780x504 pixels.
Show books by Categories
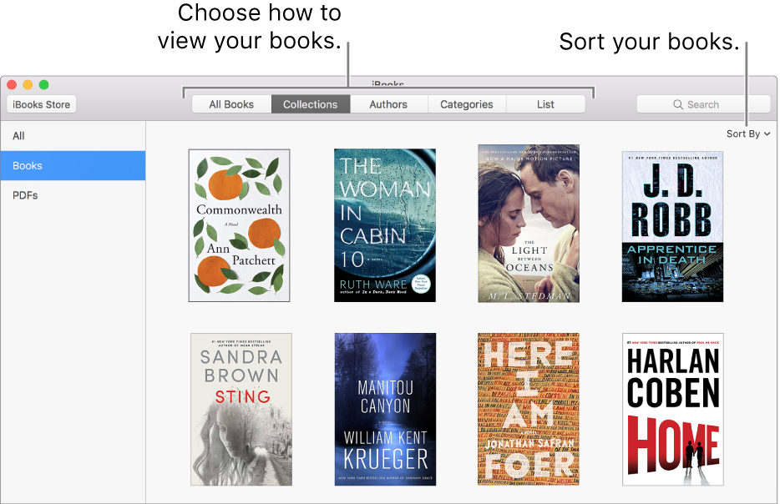[x=467, y=104]
